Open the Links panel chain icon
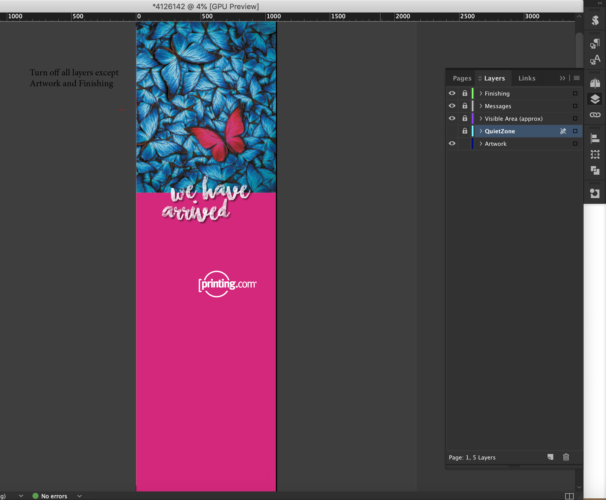The width and height of the screenshot is (606, 500). 595,115
